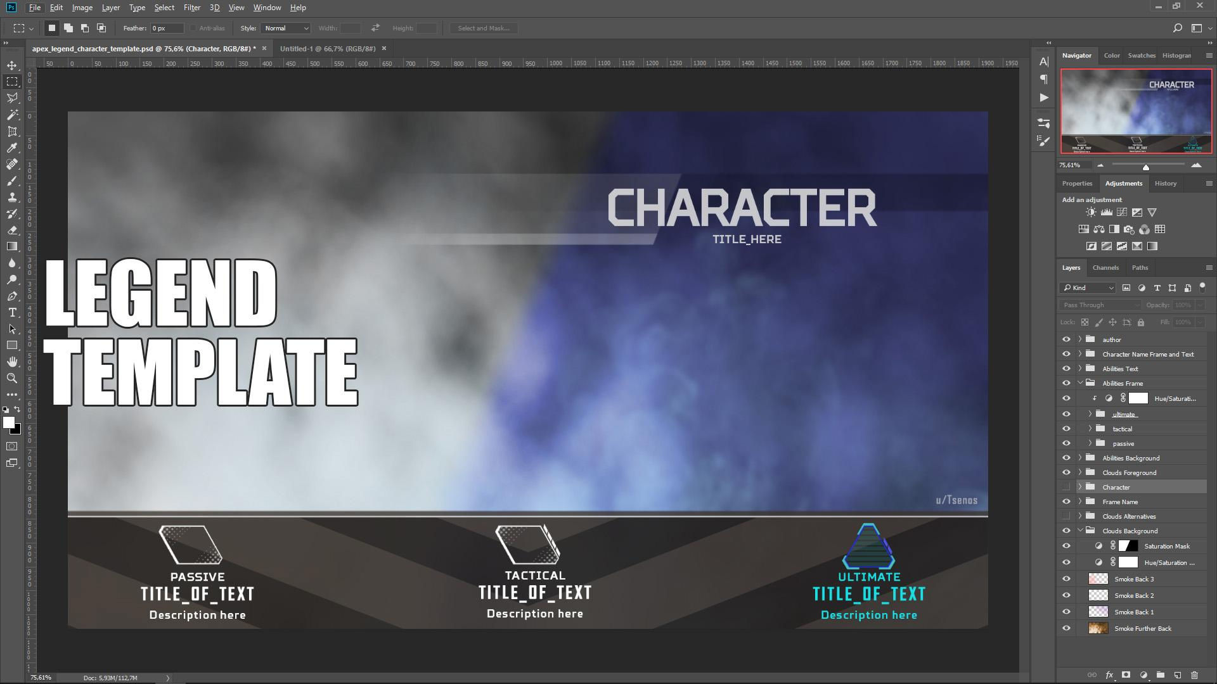Open the Paths tab
The width and height of the screenshot is (1217, 684).
point(1140,267)
